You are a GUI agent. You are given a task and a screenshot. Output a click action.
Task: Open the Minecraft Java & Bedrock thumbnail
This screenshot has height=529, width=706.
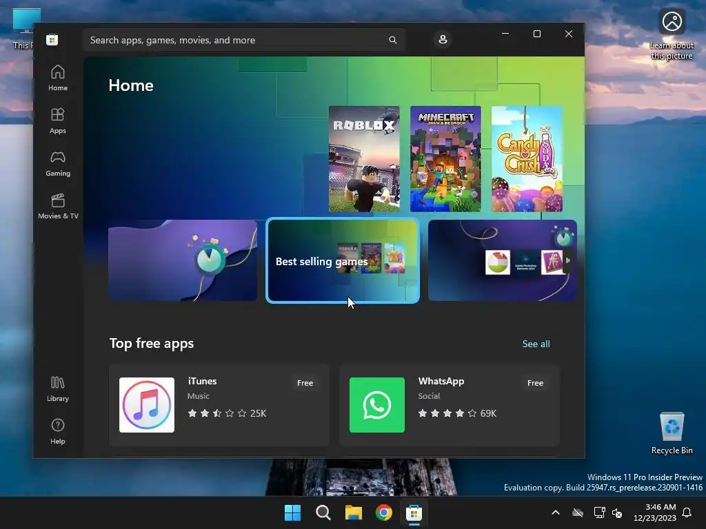(x=445, y=159)
